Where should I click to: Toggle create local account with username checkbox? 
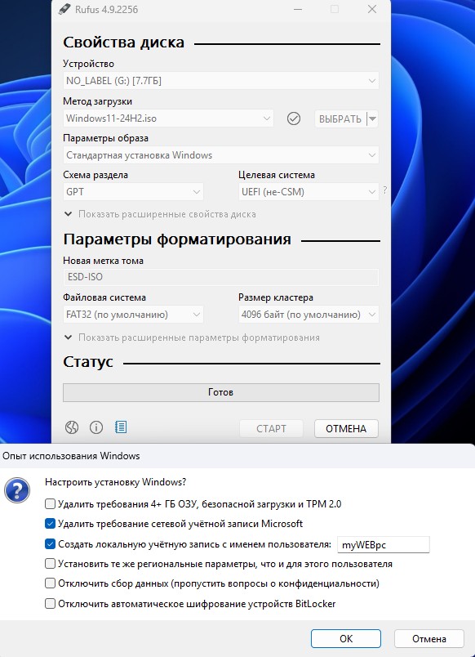pyautogui.click(x=50, y=544)
